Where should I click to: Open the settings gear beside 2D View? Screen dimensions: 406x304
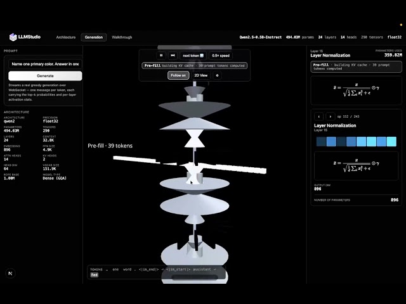coord(217,75)
